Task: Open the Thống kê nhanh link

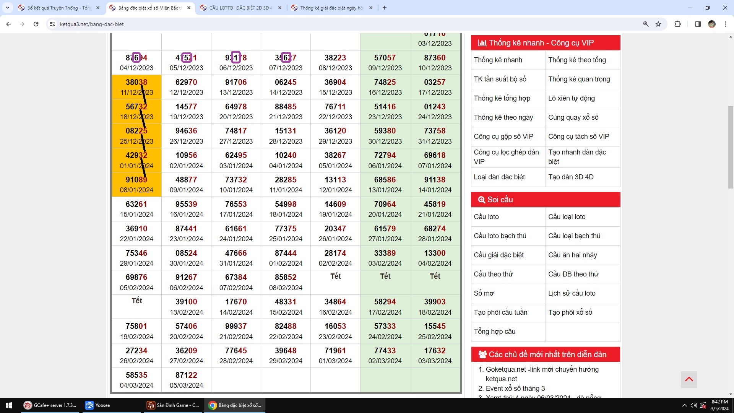Action: 498,60
